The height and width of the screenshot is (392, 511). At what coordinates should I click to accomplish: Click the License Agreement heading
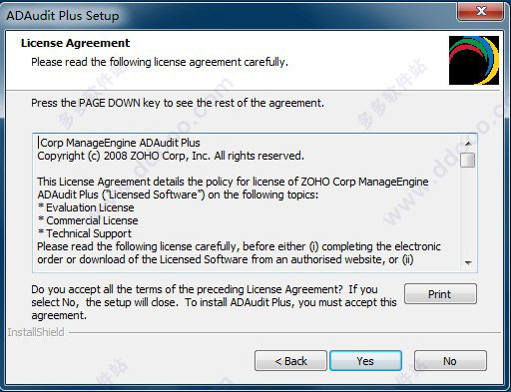coord(75,43)
